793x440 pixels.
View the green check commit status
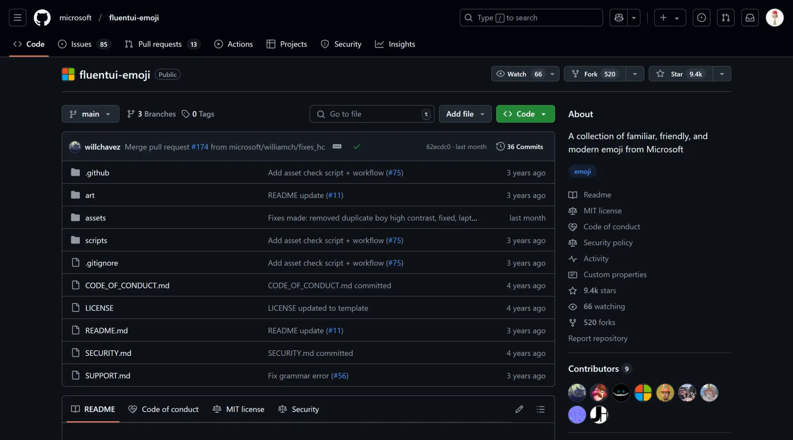pos(357,147)
